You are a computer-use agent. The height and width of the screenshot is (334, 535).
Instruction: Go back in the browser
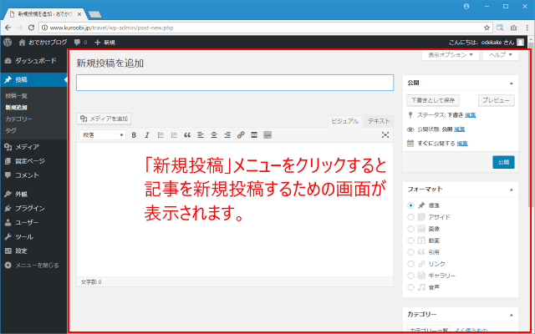point(8,28)
